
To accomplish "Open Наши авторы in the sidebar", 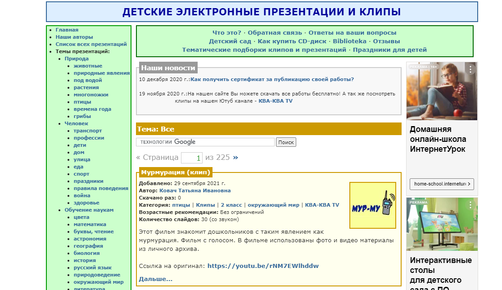I will [74, 37].
